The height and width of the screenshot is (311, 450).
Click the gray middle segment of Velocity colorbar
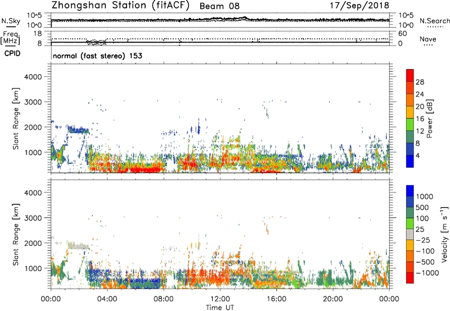(x=410, y=234)
